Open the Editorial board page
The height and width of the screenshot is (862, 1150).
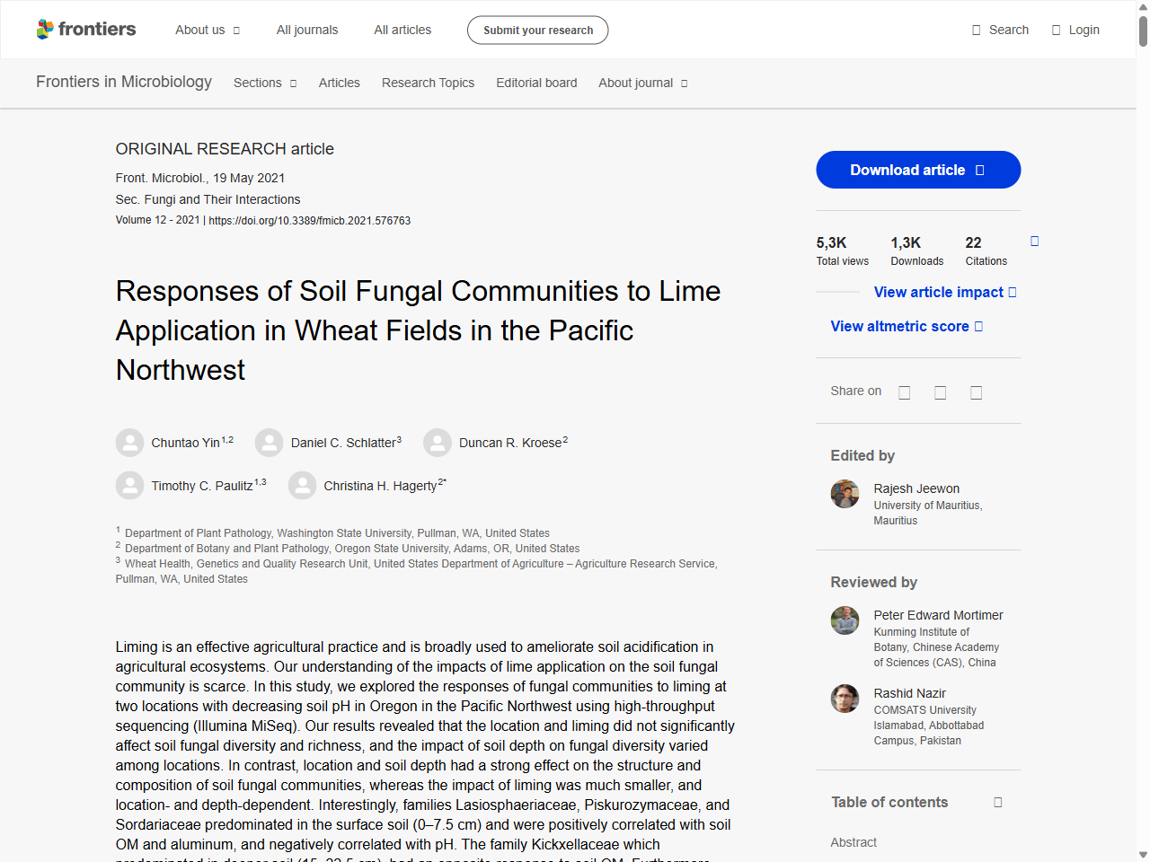tap(536, 83)
